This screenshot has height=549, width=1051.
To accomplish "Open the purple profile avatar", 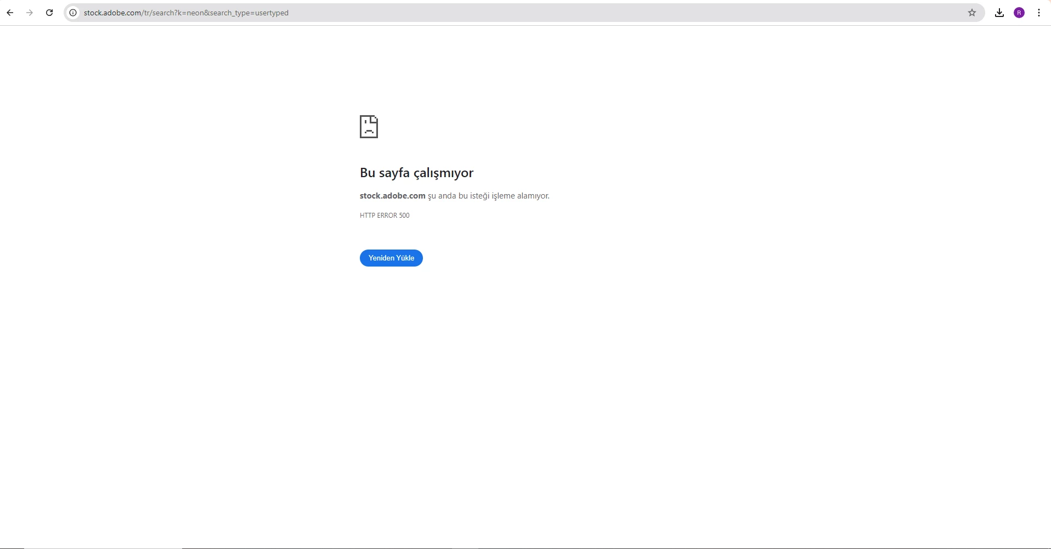I will tap(1019, 13).
